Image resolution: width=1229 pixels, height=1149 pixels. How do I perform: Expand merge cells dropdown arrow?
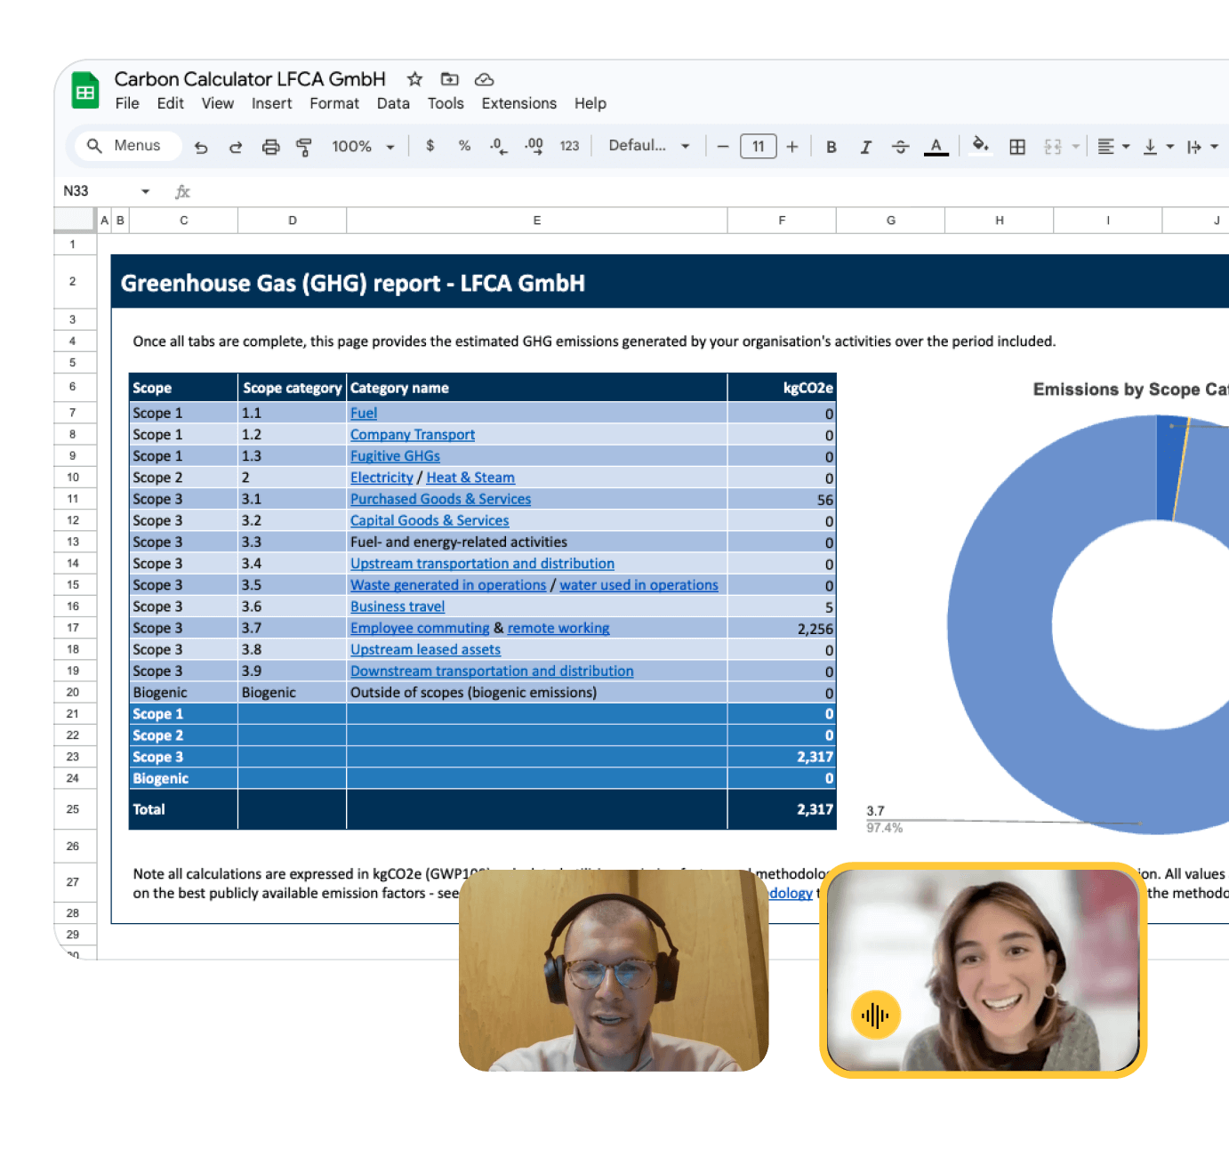(x=1076, y=147)
